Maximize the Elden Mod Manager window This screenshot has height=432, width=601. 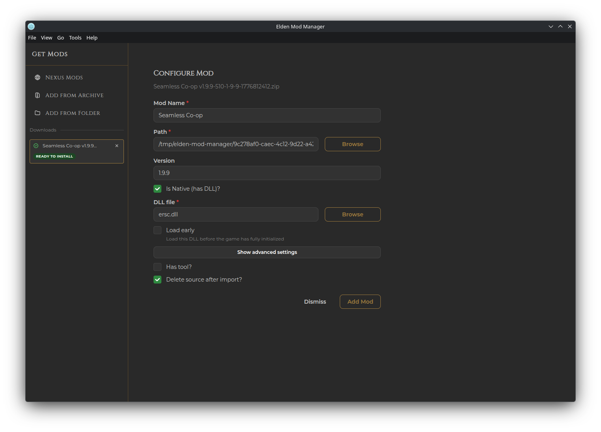560,26
